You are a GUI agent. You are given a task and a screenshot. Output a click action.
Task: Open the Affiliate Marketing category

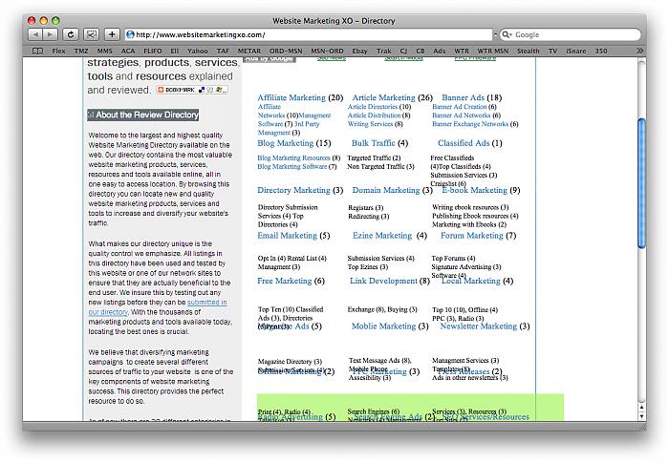(291, 97)
